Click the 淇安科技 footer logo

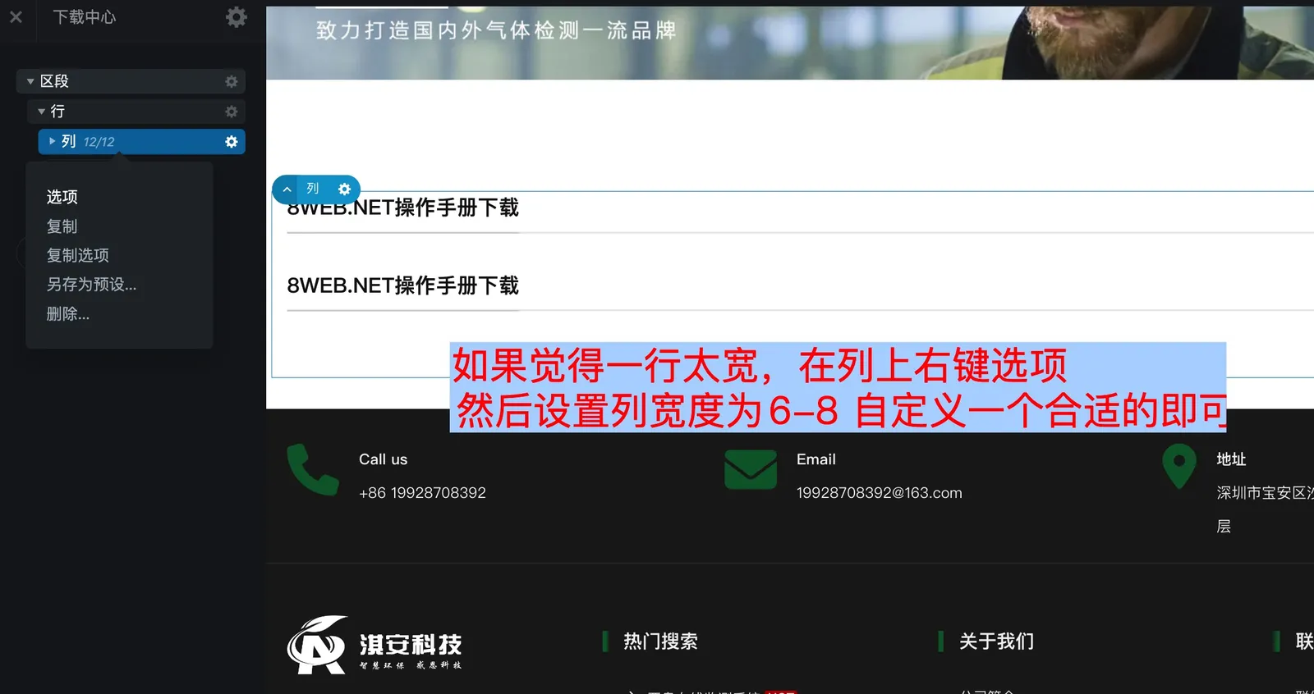(x=374, y=645)
